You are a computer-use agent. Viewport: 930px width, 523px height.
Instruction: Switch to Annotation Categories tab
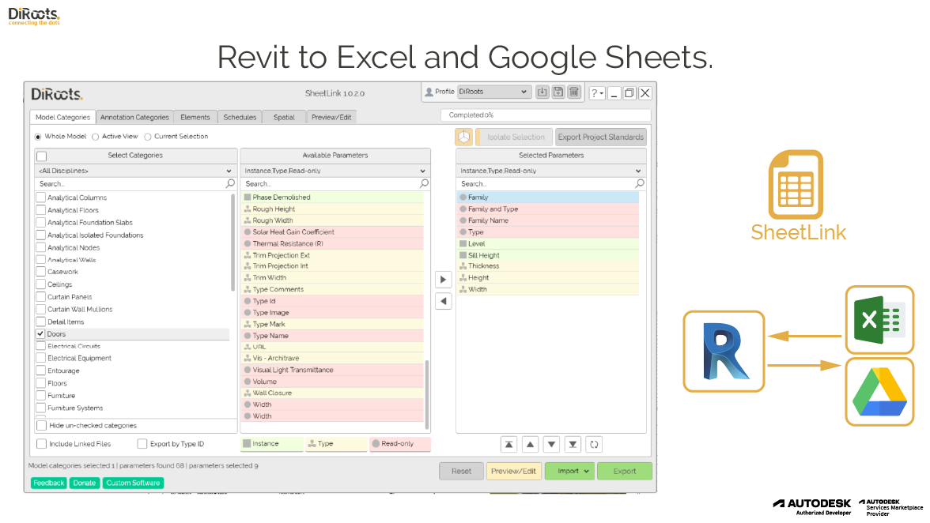[134, 117]
